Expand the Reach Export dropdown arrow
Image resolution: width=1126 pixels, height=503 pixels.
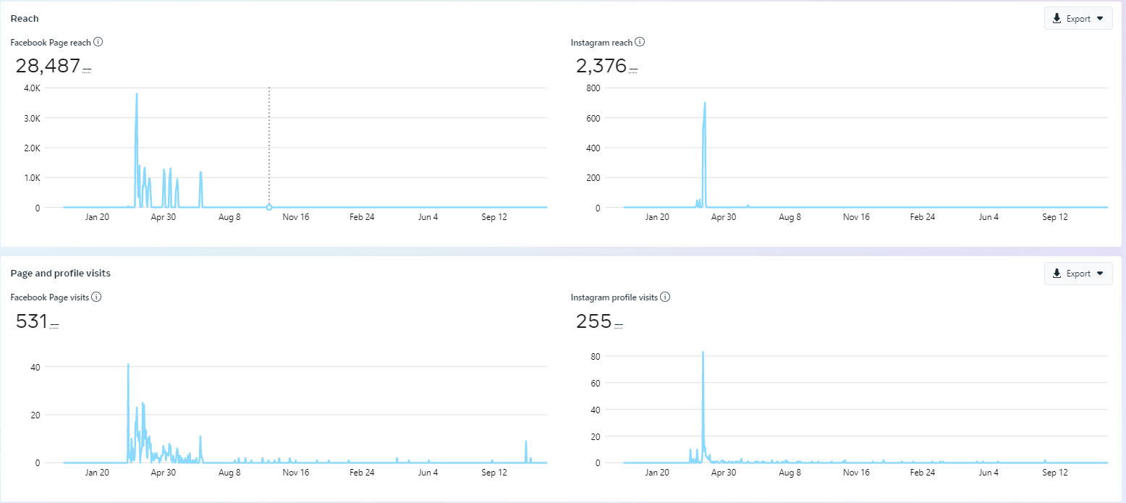(x=1100, y=19)
